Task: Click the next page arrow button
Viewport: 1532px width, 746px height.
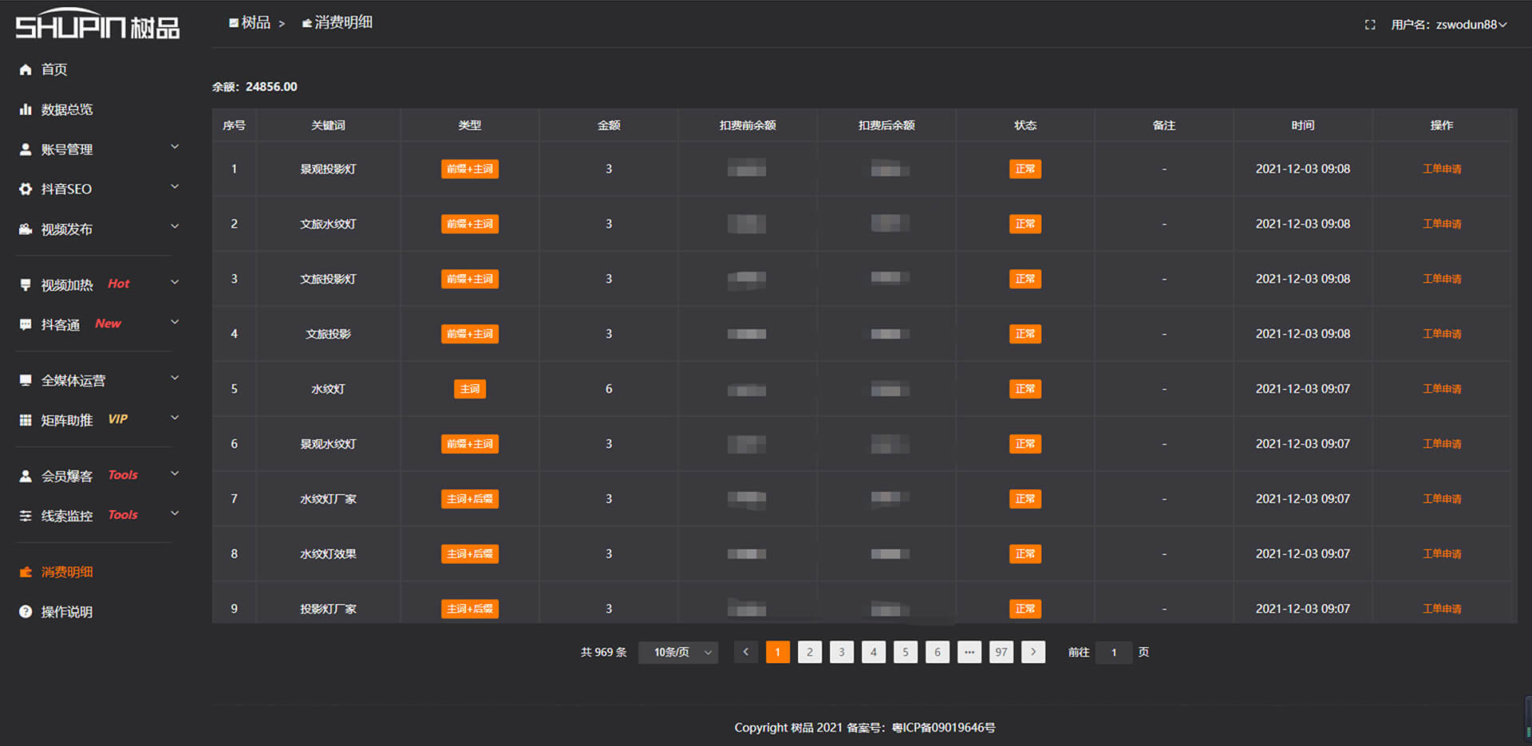Action: click(x=1033, y=652)
